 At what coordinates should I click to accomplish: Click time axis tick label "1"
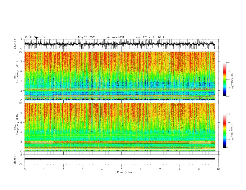(44, 169)
